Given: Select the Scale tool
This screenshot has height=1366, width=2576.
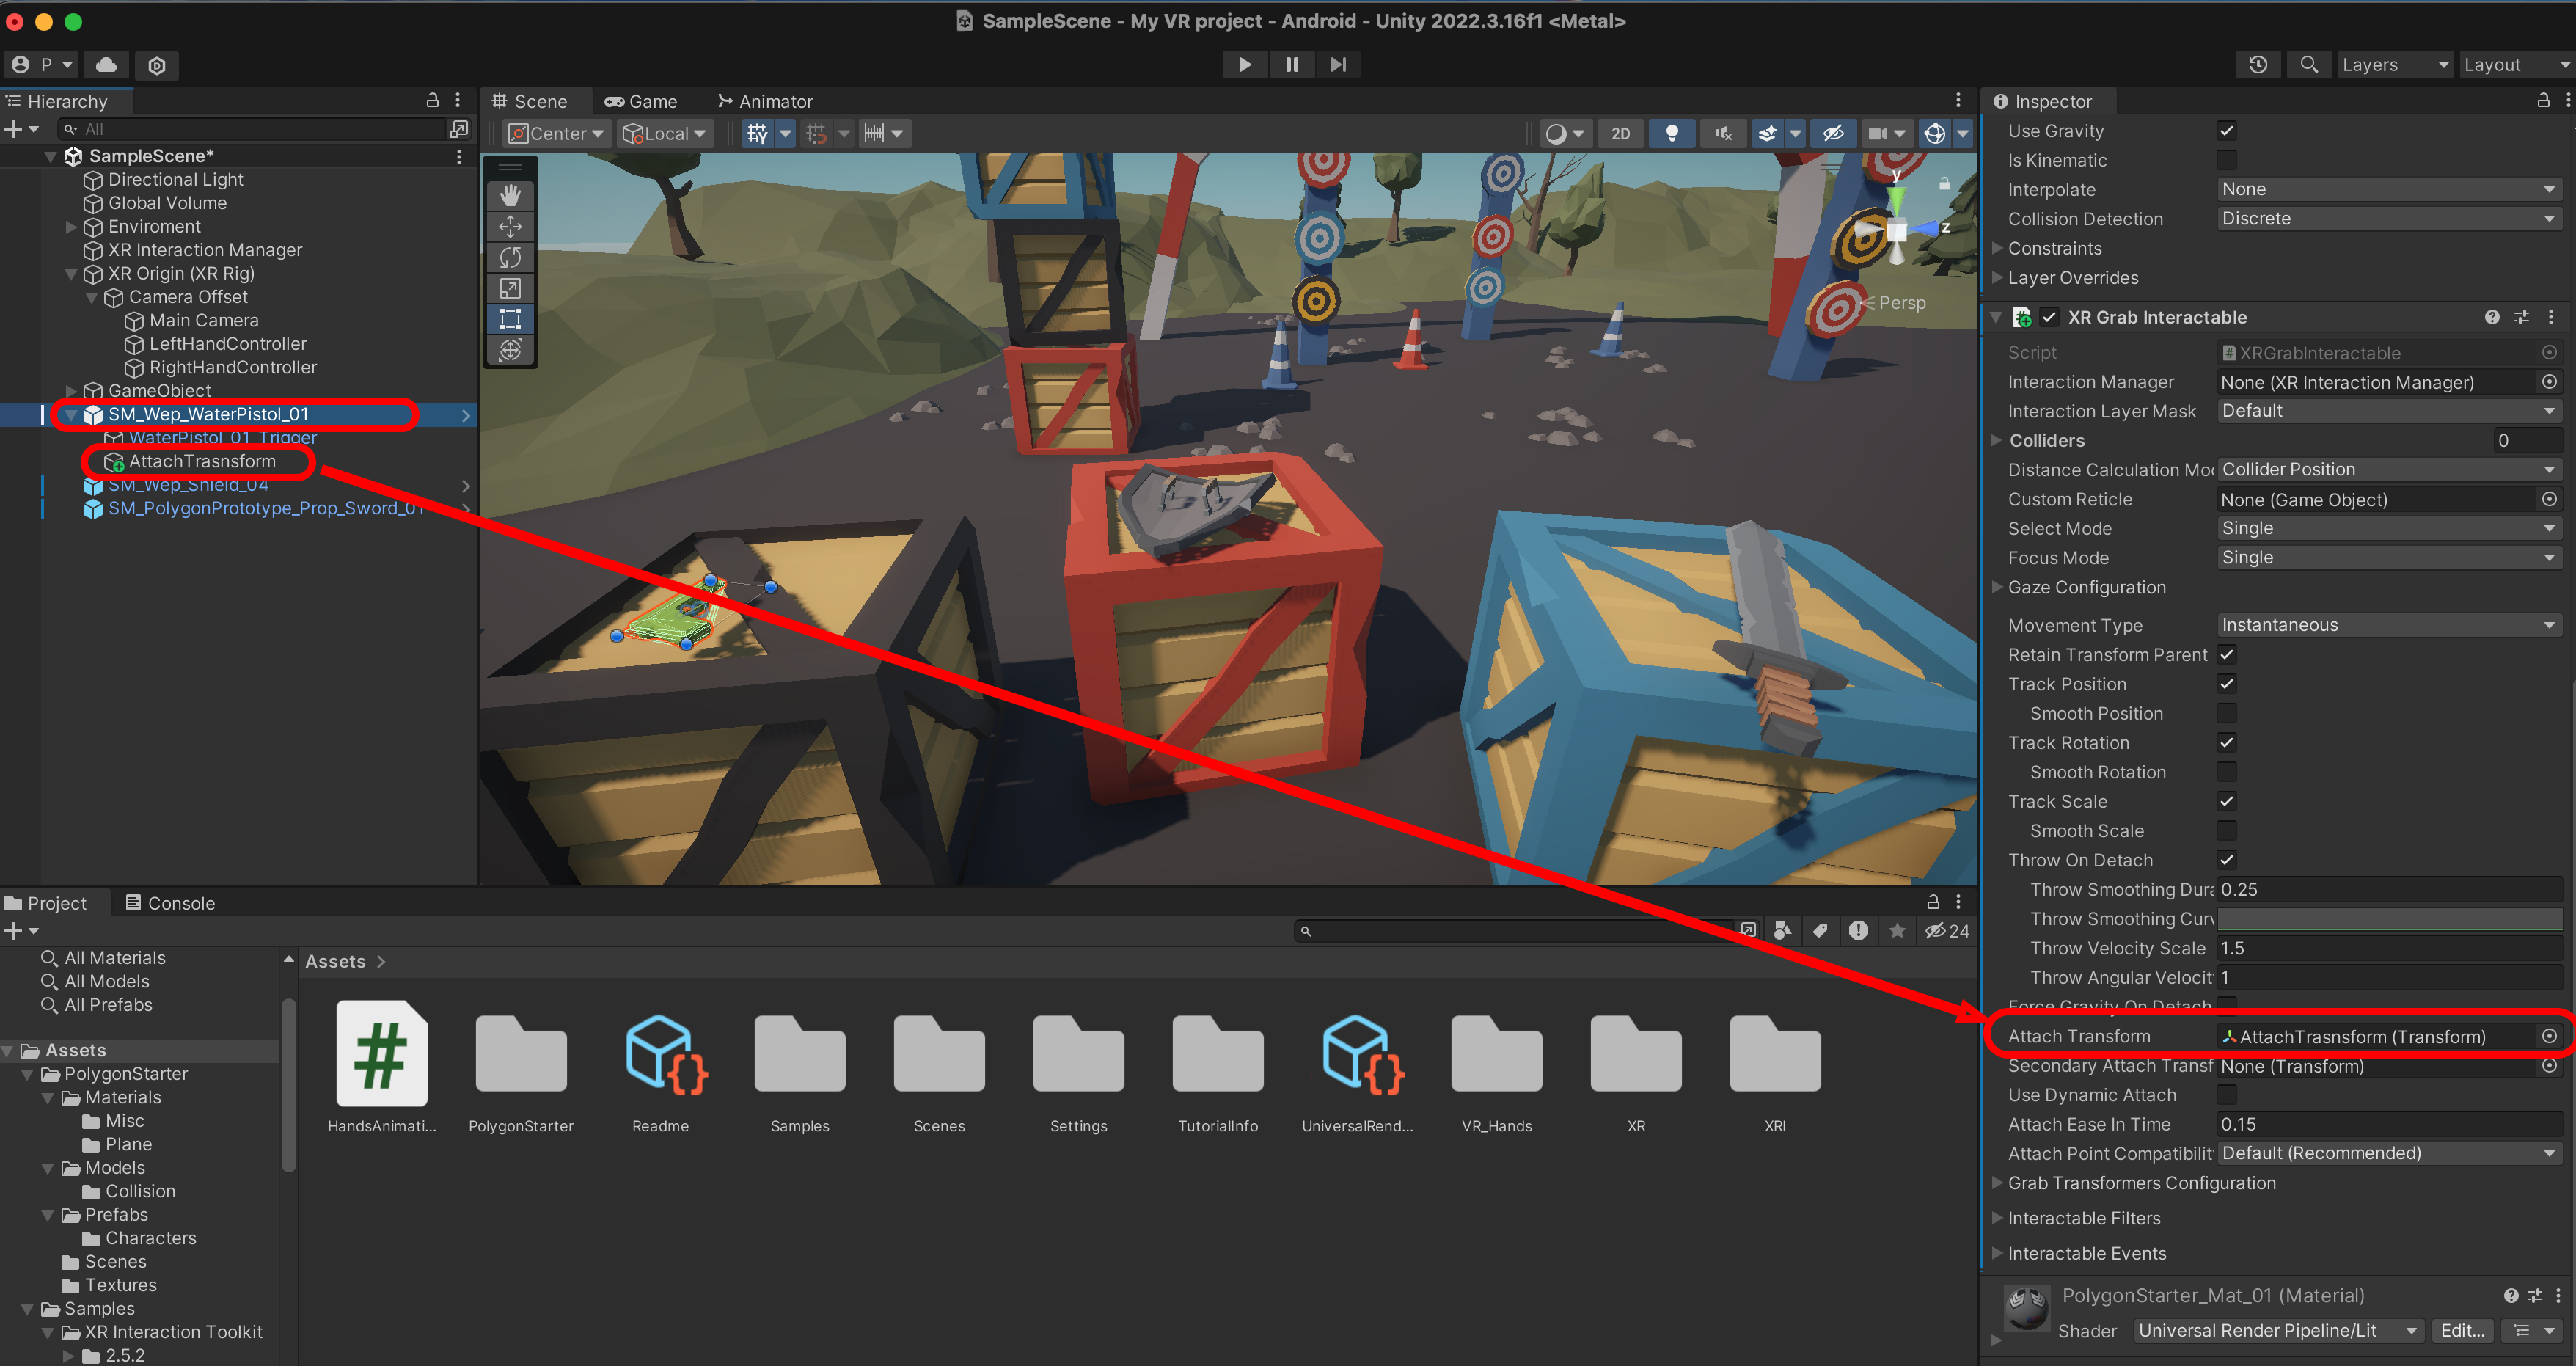Looking at the screenshot, I should pos(510,288).
